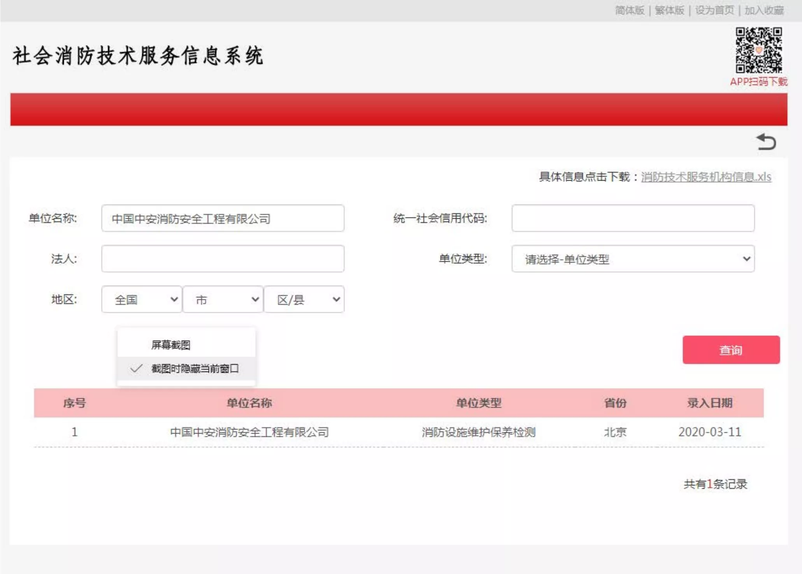Expand the 市 city dropdown

(223, 299)
